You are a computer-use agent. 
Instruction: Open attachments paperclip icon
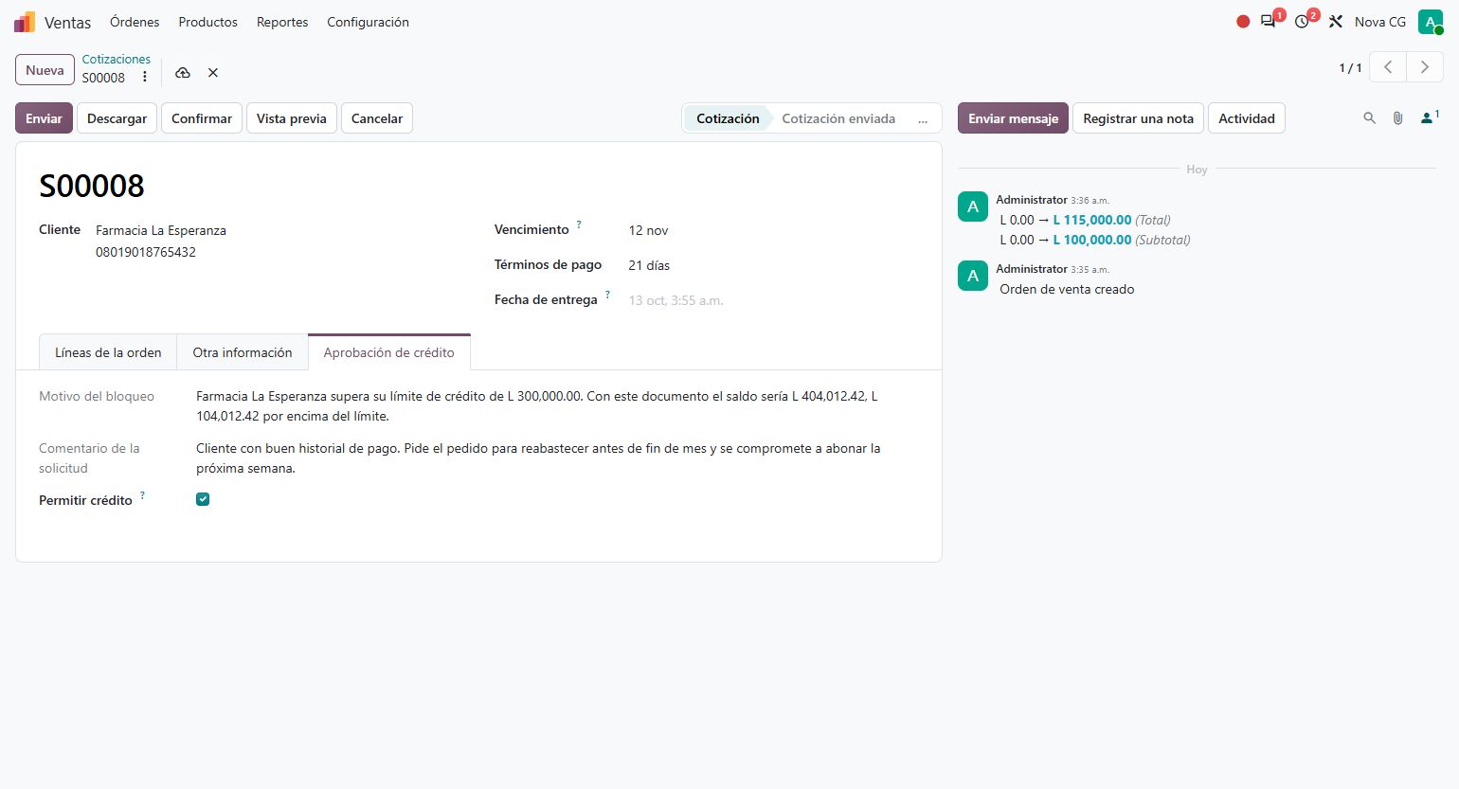pyautogui.click(x=1397, y=118)
